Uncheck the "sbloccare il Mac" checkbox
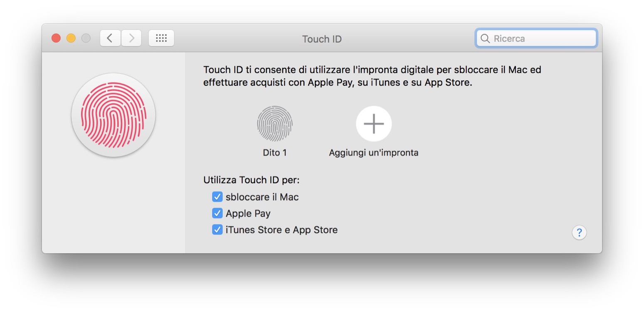Viewport: 644px width, 313px height. 217,197
